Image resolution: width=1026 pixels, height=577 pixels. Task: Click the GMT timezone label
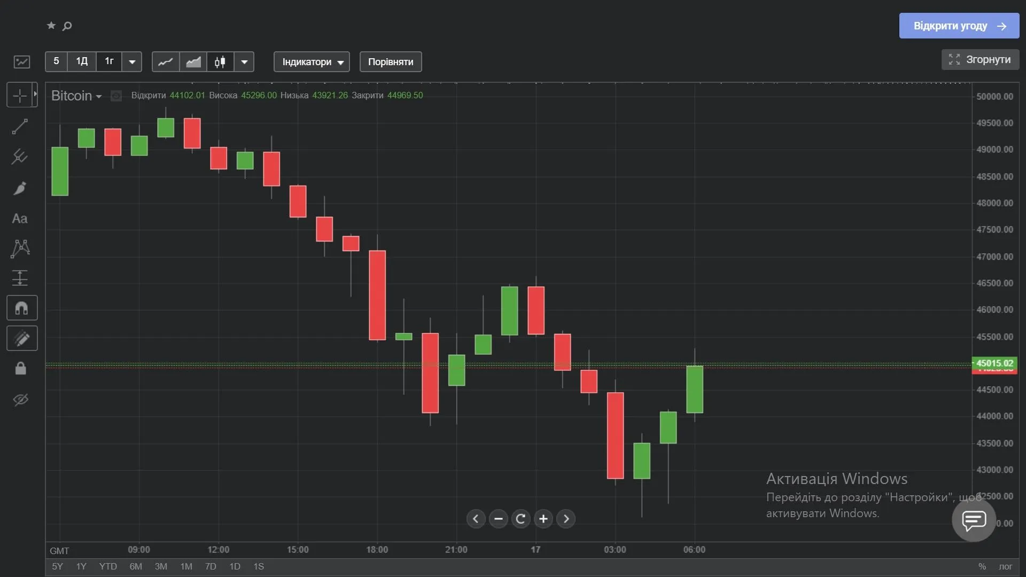point(59,551)
